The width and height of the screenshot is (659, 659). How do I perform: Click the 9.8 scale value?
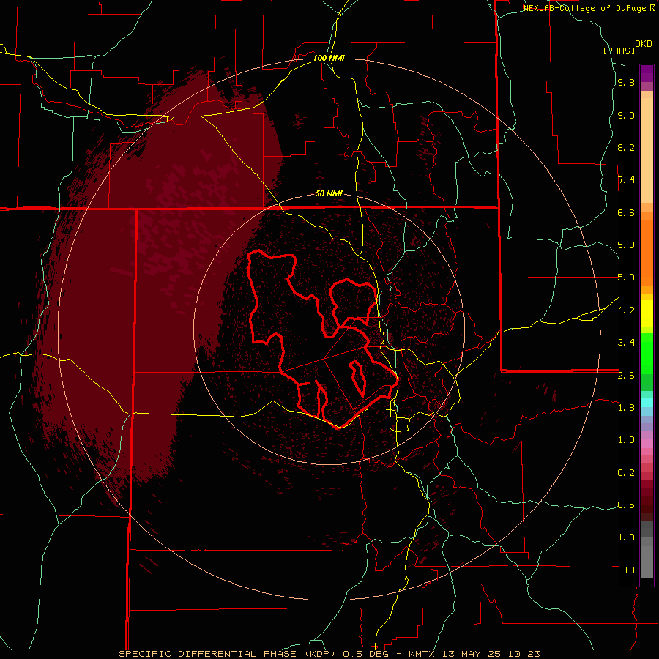coord(626,83)
